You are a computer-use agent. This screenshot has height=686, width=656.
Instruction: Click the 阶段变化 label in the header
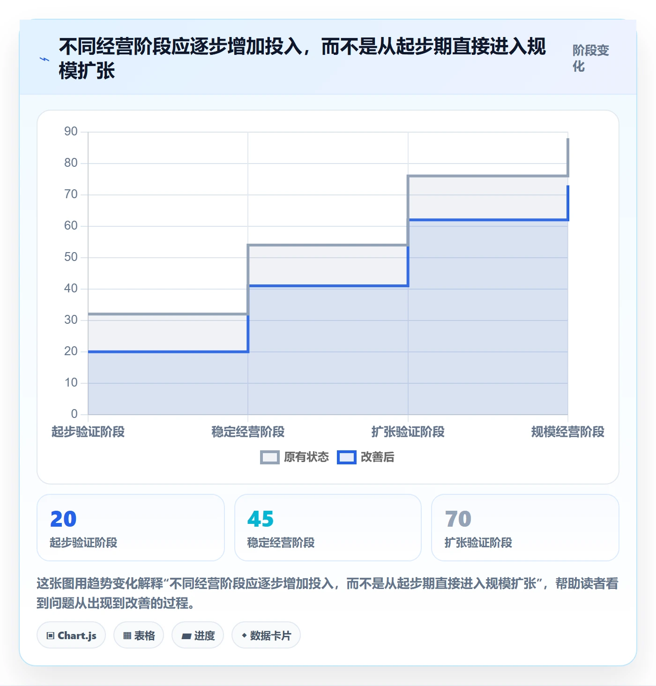(590, 58)
